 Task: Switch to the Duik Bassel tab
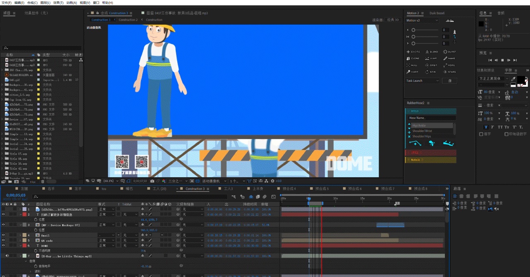(x=437, y=13)
